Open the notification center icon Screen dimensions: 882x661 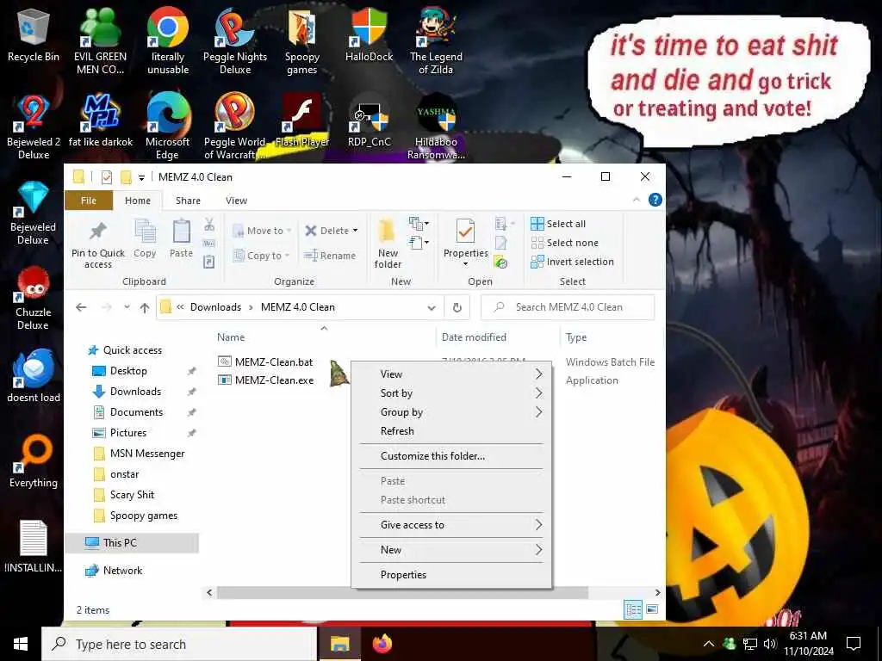(854, 644)
